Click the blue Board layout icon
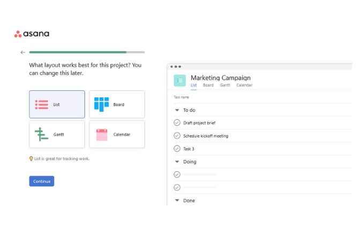The height and width of the screenshot is (229, 358). [x=102, y=104]
